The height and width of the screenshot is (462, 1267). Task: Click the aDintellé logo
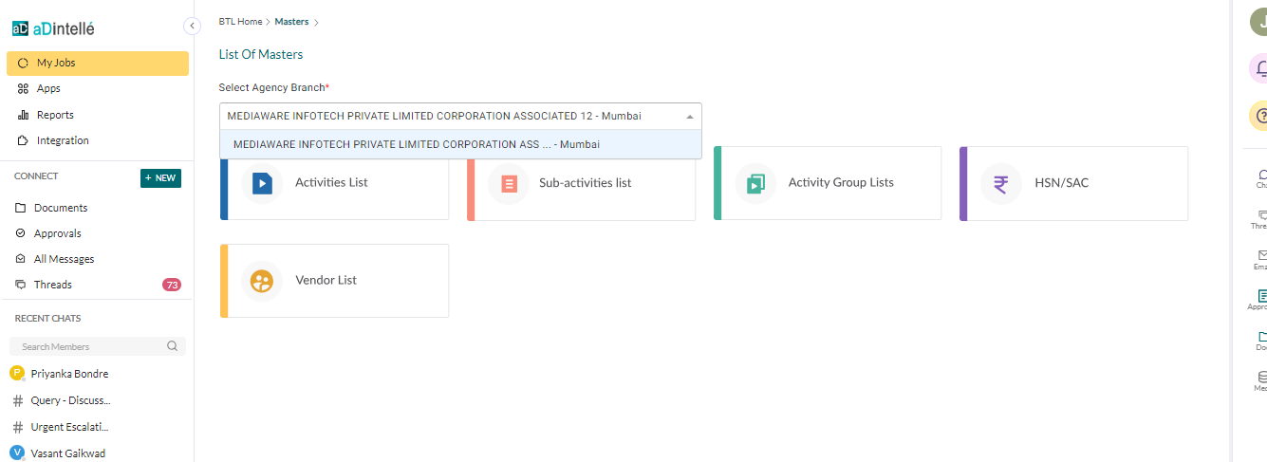(53, 28)
